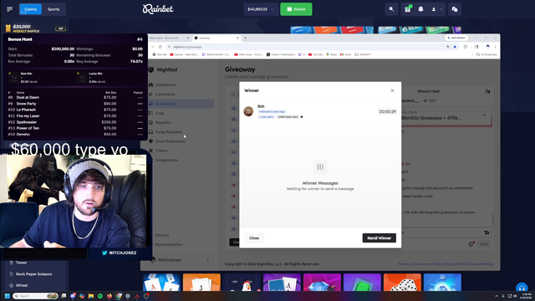Viewport: 535px width, 301px height.
Task: Open the Rainbet rewards gift icon
Action: click(x=407, y=9)
